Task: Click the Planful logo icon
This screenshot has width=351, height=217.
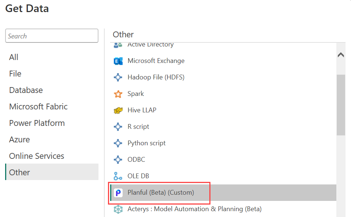Action: tap(118, 192)
